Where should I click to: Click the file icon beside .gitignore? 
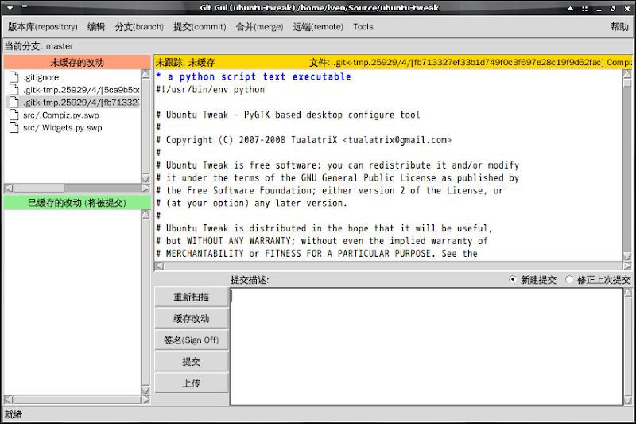(14, 77)
